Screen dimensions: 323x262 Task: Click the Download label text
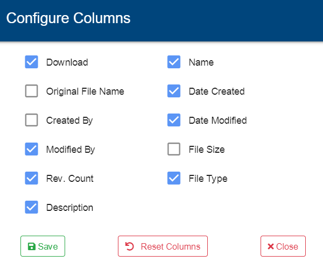pos(67,62)
